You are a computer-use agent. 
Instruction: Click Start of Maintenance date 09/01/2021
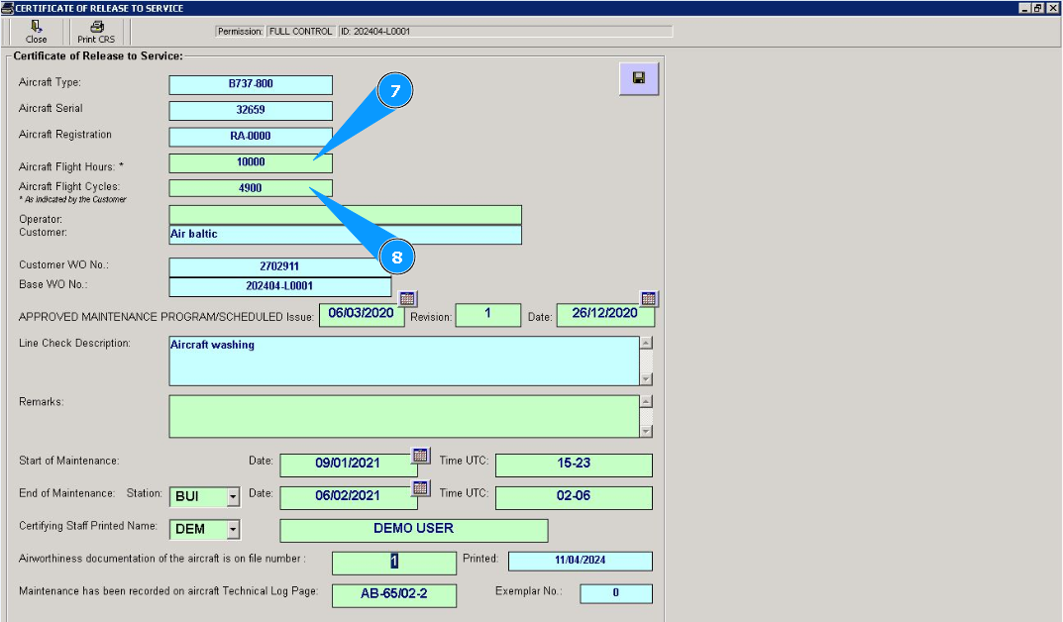(348, 465)
